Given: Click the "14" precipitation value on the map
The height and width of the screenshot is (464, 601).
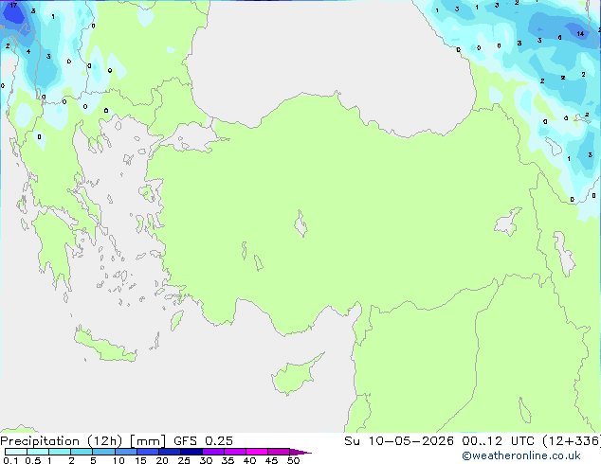Looking at the screenshot, I should click(580, 34).
